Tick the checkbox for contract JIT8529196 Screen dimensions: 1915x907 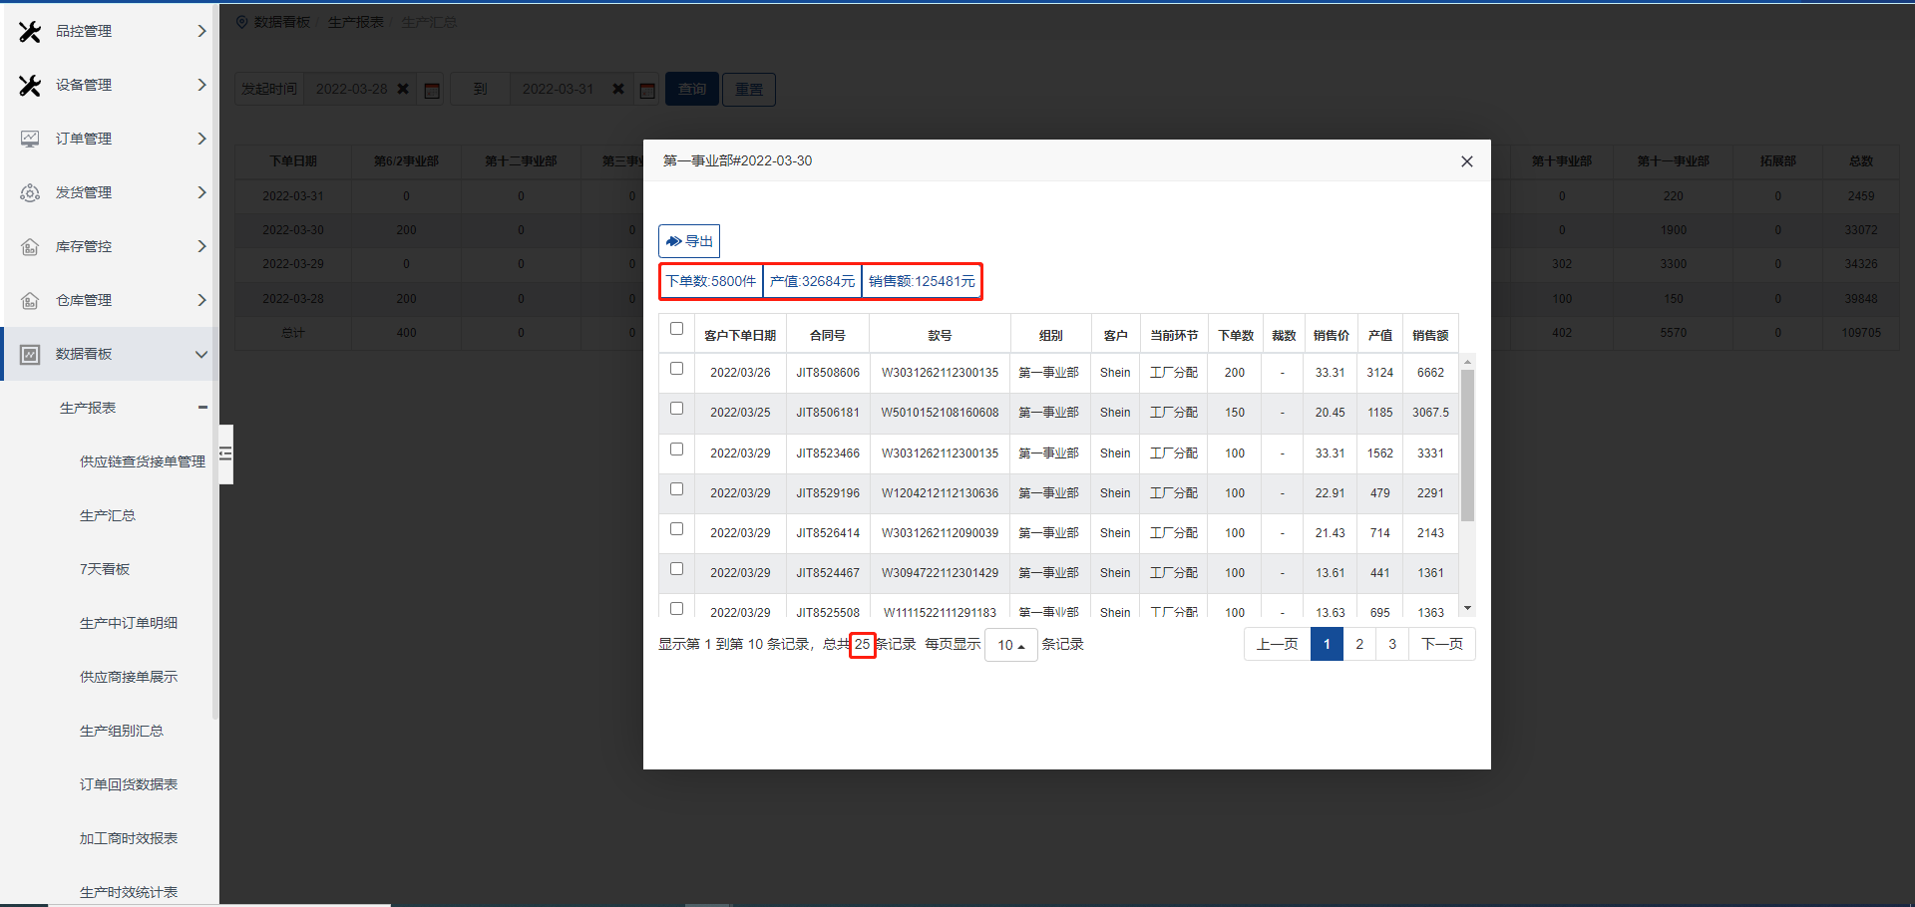676,489
